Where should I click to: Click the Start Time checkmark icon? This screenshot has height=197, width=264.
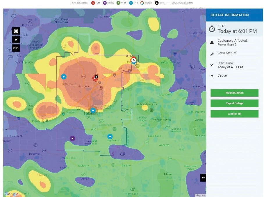pyautogui.click(x=212, y=64)
